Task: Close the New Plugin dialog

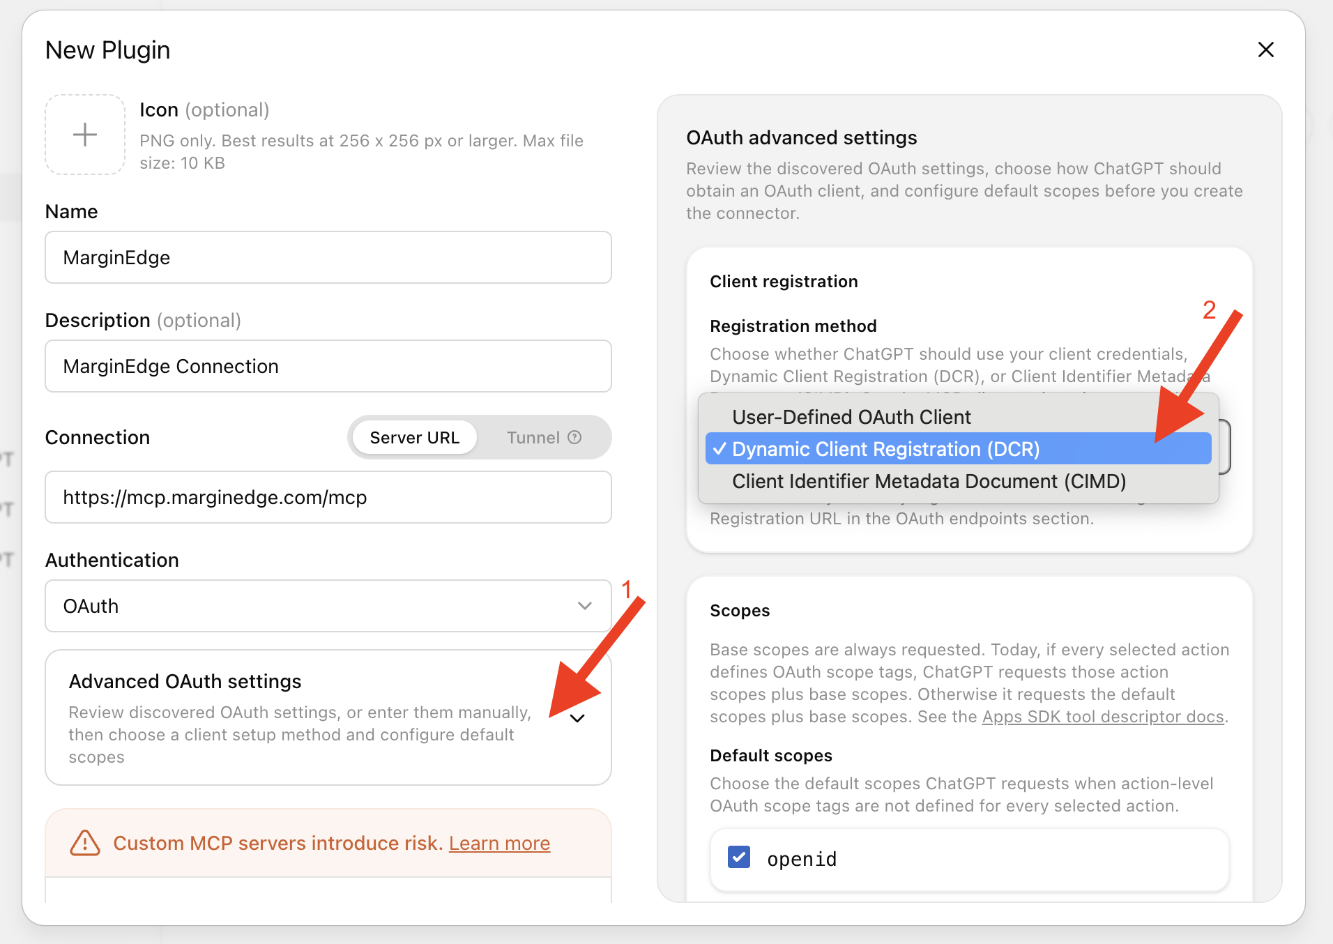Action: pos(1265,50)
